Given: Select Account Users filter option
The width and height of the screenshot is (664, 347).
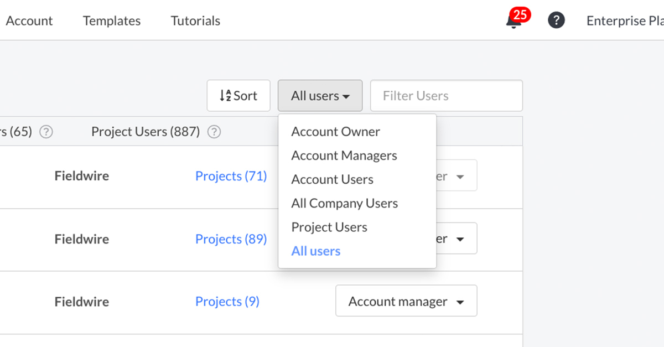Looking at the screenshot, I should [332, 179].
